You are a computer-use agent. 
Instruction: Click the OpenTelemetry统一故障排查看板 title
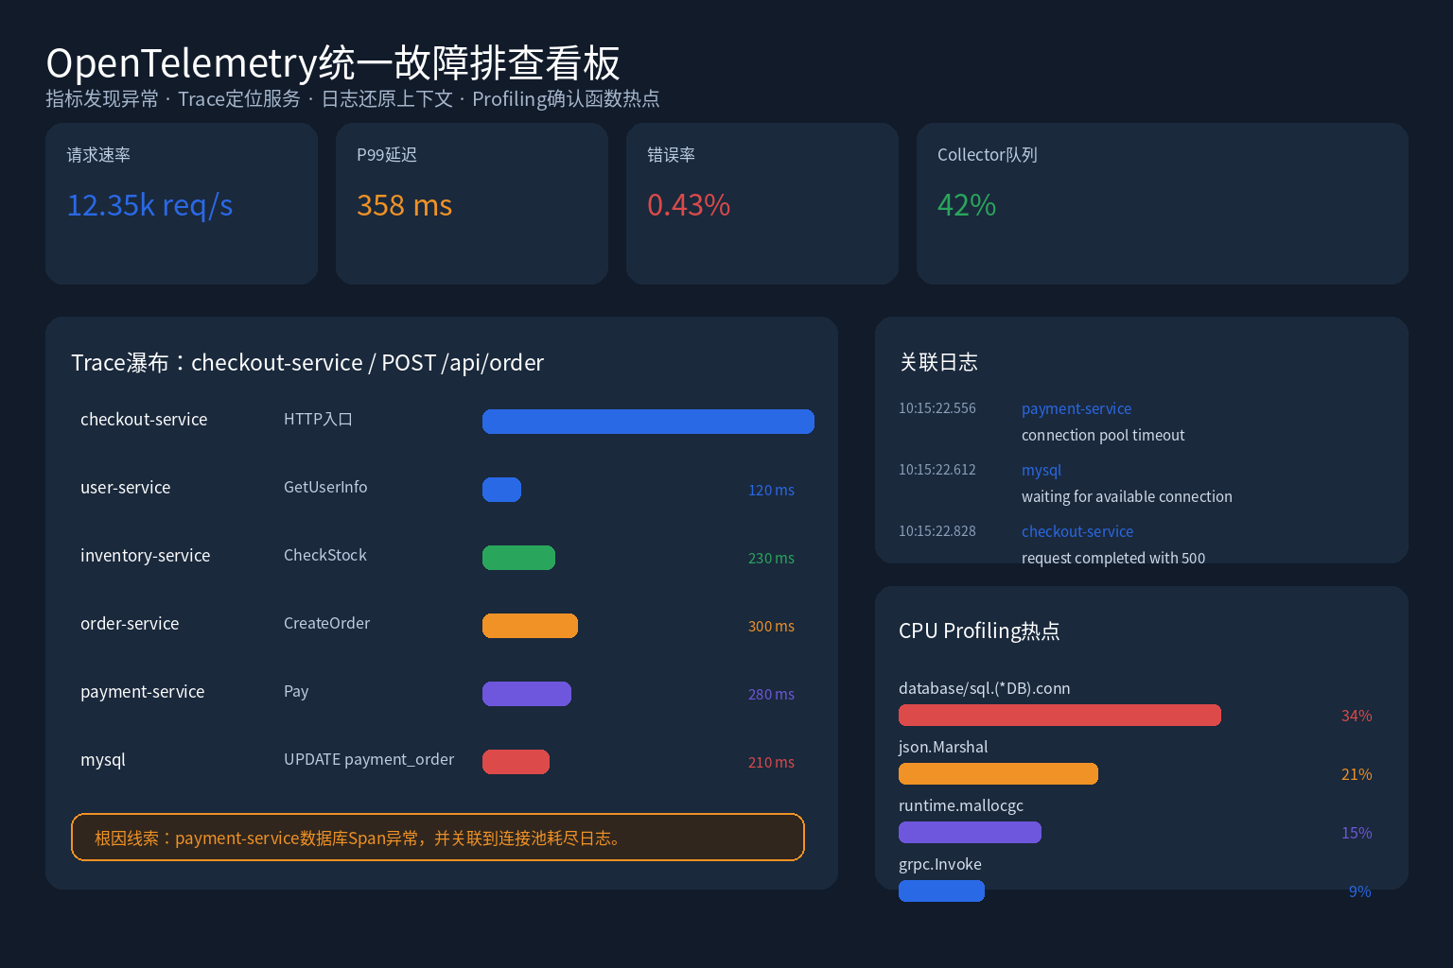coord(333,63)
